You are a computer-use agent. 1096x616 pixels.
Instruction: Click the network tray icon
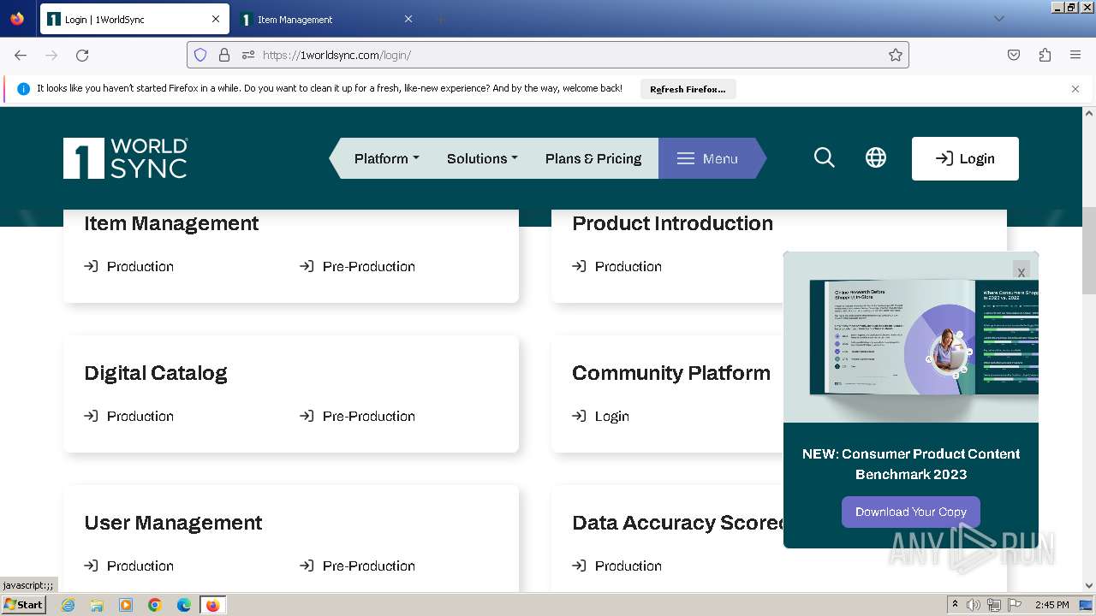[994, 605]
